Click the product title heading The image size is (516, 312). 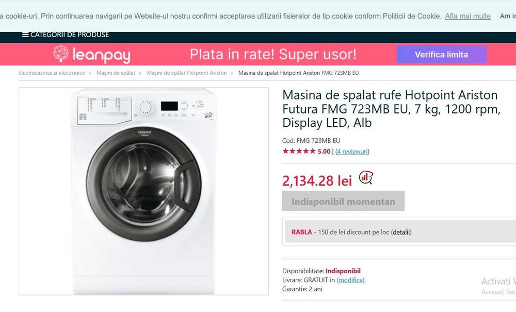click(x=390, y=109)
